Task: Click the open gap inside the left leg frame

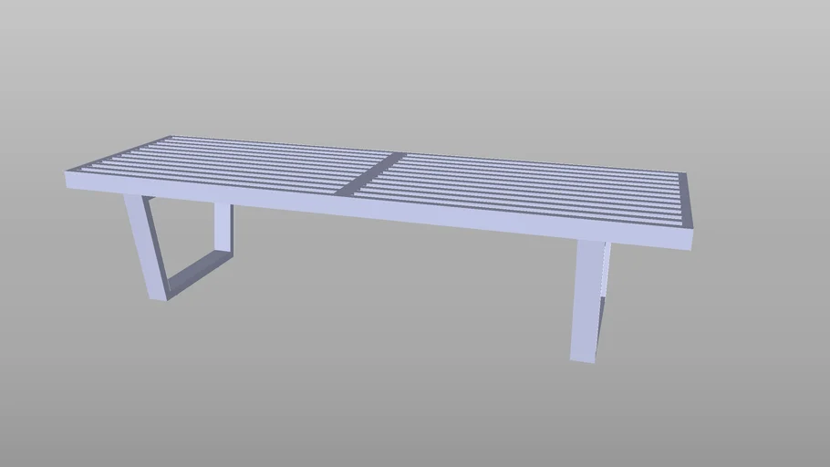Action: pos(187,237)
